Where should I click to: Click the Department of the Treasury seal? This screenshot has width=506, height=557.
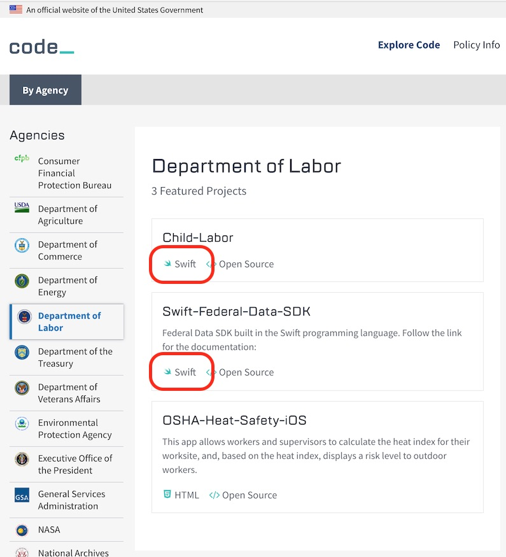point(22,352)
